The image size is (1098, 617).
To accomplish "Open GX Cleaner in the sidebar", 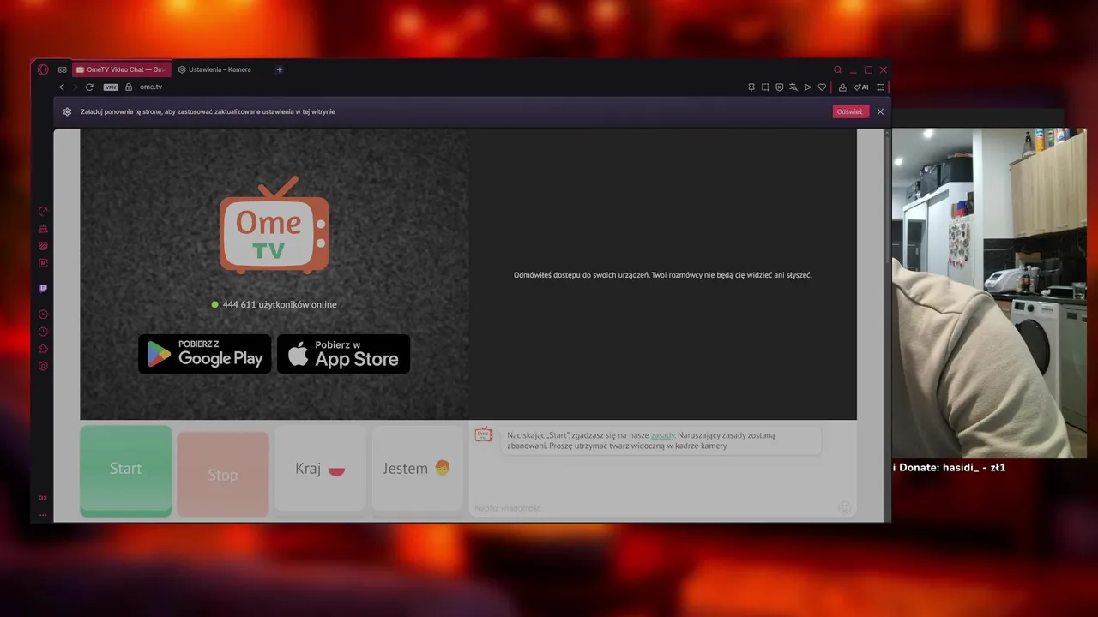I will pyautogui.click(x=43, y=229).
